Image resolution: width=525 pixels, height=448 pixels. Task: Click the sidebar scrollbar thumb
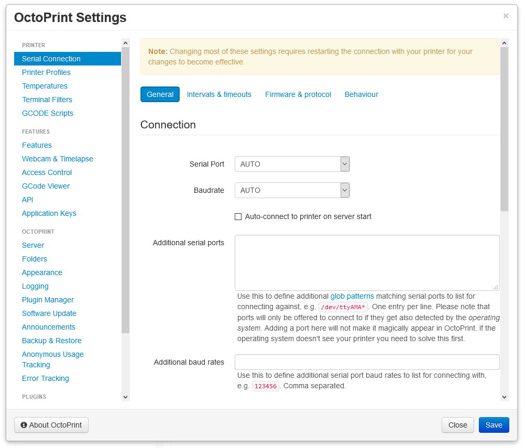coord(126,190)
